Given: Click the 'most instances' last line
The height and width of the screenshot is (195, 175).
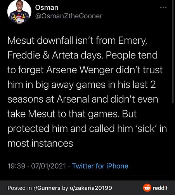Looking at the screenshot, I should [40, 144].
